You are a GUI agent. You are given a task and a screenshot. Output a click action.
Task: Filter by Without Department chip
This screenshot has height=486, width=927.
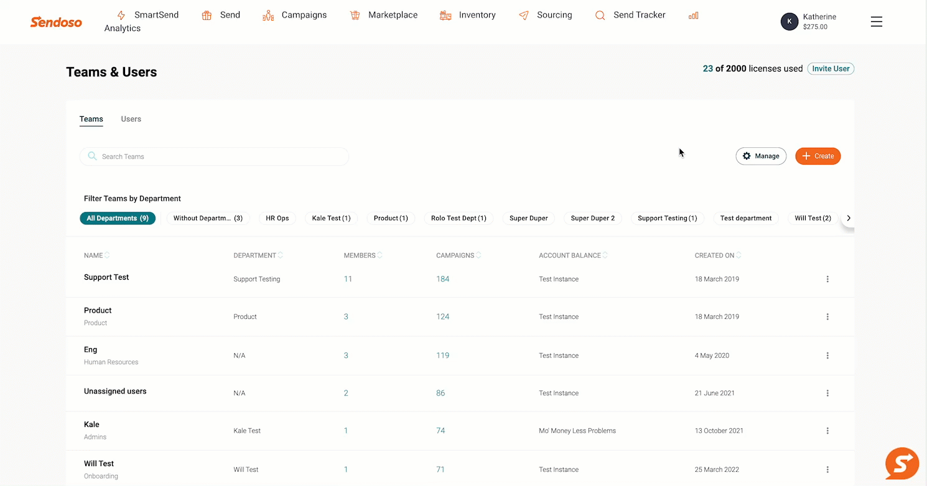pyautogui.click(x=208, y=218)
